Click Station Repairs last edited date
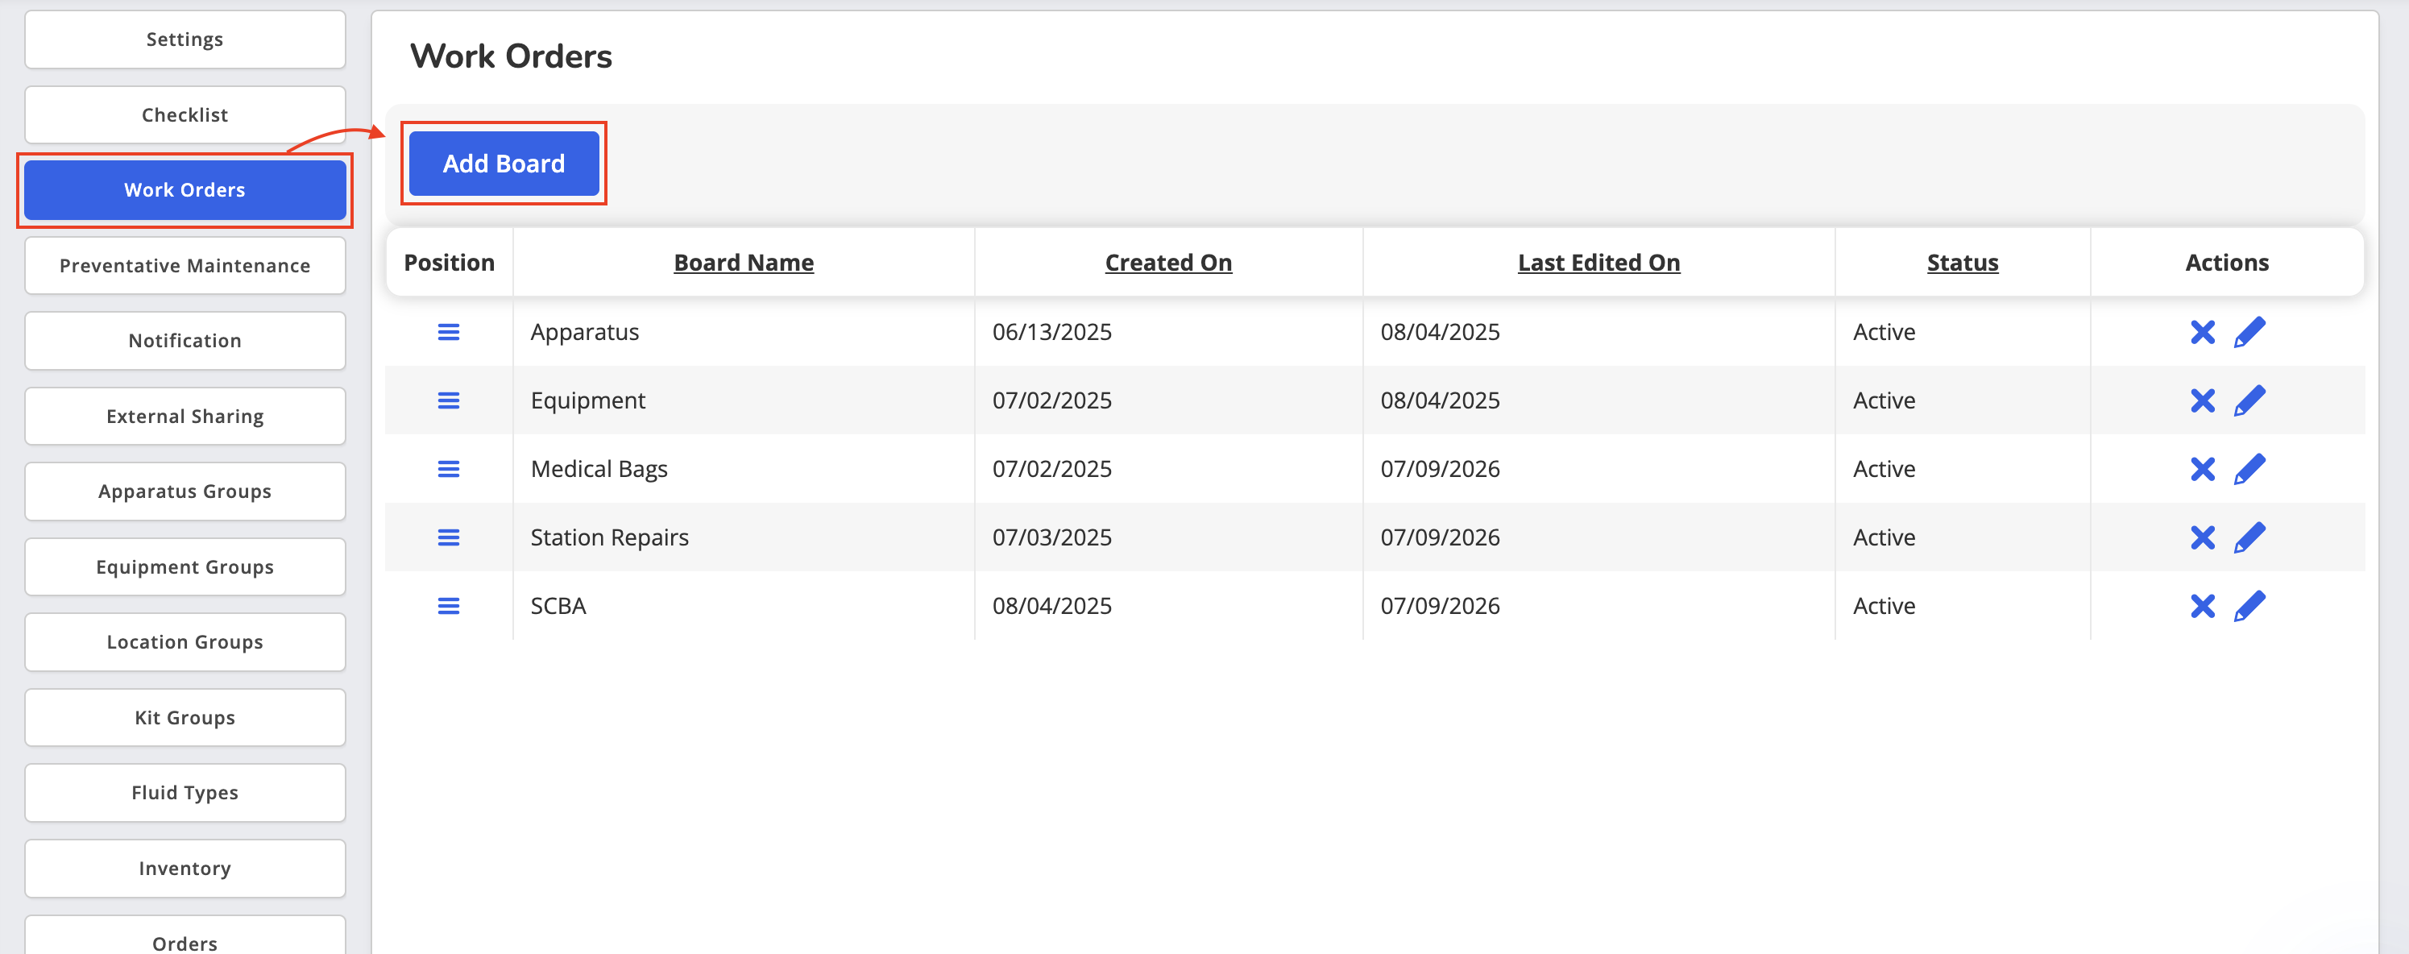Screen dimensions: 2409x954 click(x=1441, y=537)
